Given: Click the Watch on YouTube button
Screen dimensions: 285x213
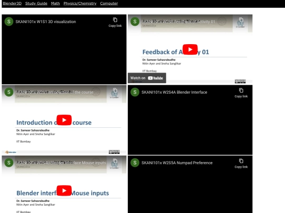Looking at the screenshot, I should (147, 78).
